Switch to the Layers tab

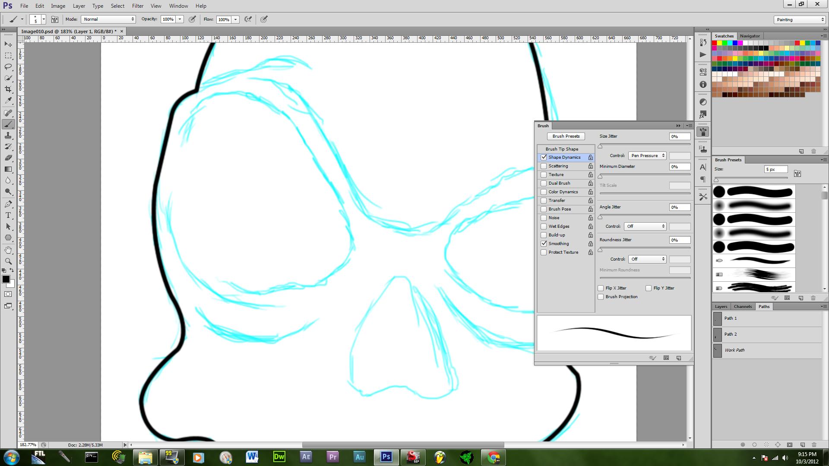coord(721,307)
